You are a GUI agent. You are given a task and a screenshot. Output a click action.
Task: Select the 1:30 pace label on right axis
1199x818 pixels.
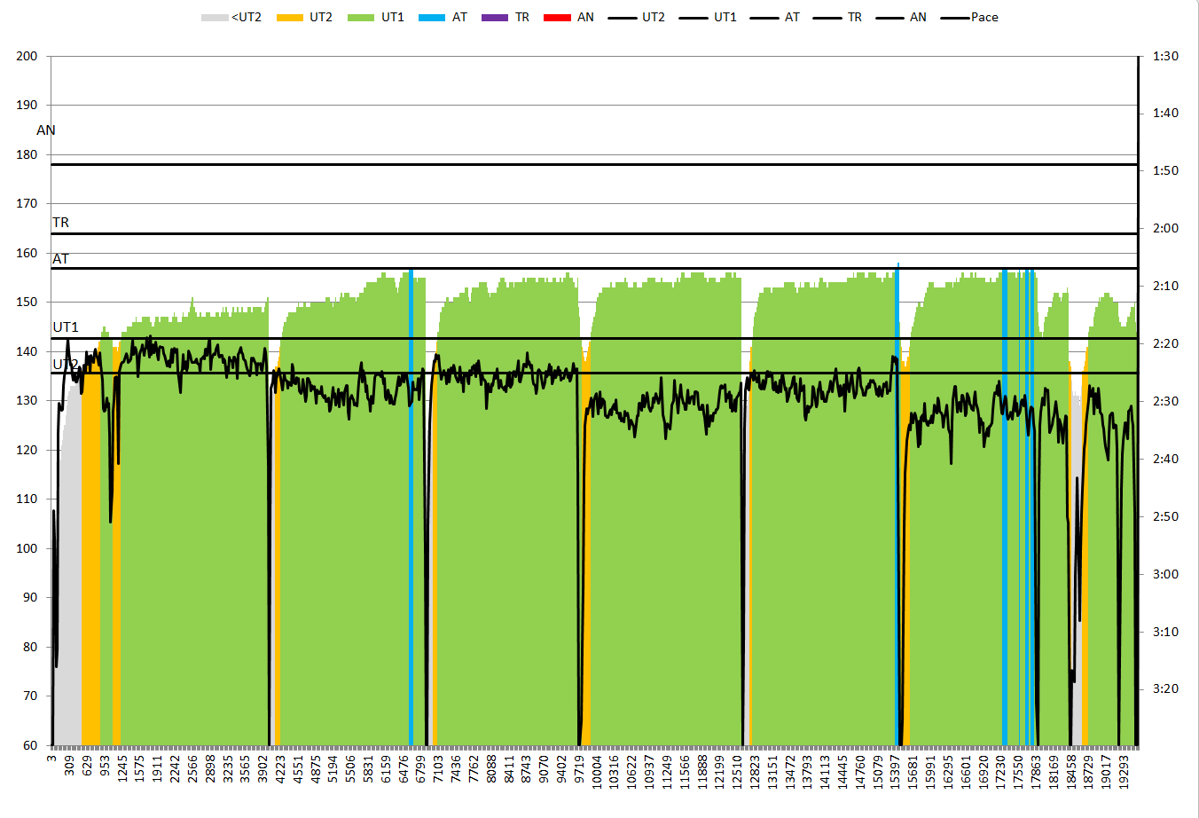[1165, 56]
